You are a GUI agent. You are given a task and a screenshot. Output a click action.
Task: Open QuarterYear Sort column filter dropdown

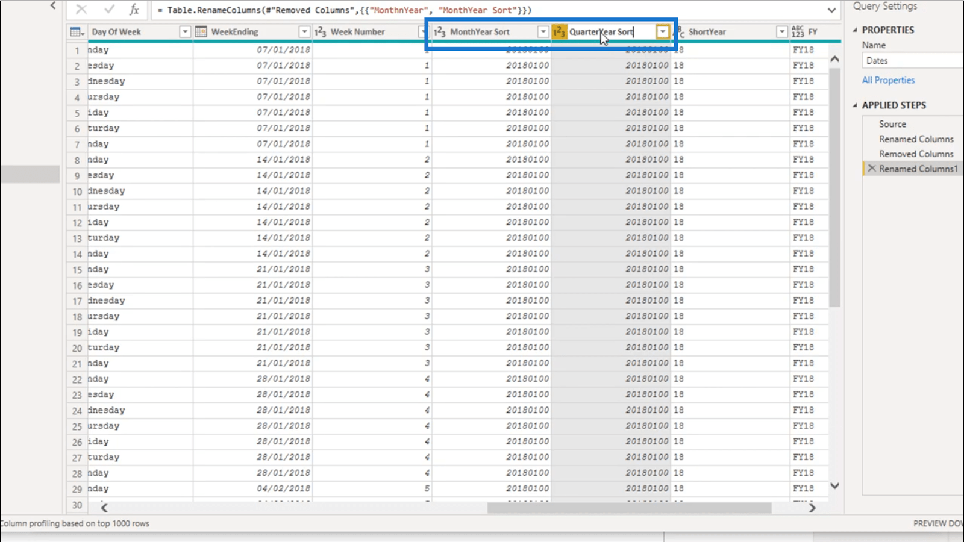pyautogui.click(x=662, y=32)
